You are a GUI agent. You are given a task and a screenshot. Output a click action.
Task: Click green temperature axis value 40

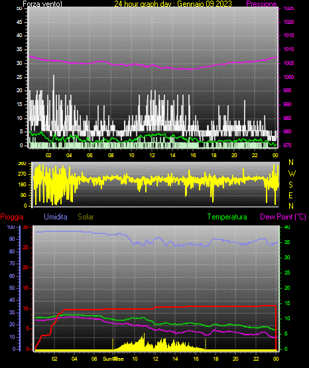pos(287,227)
